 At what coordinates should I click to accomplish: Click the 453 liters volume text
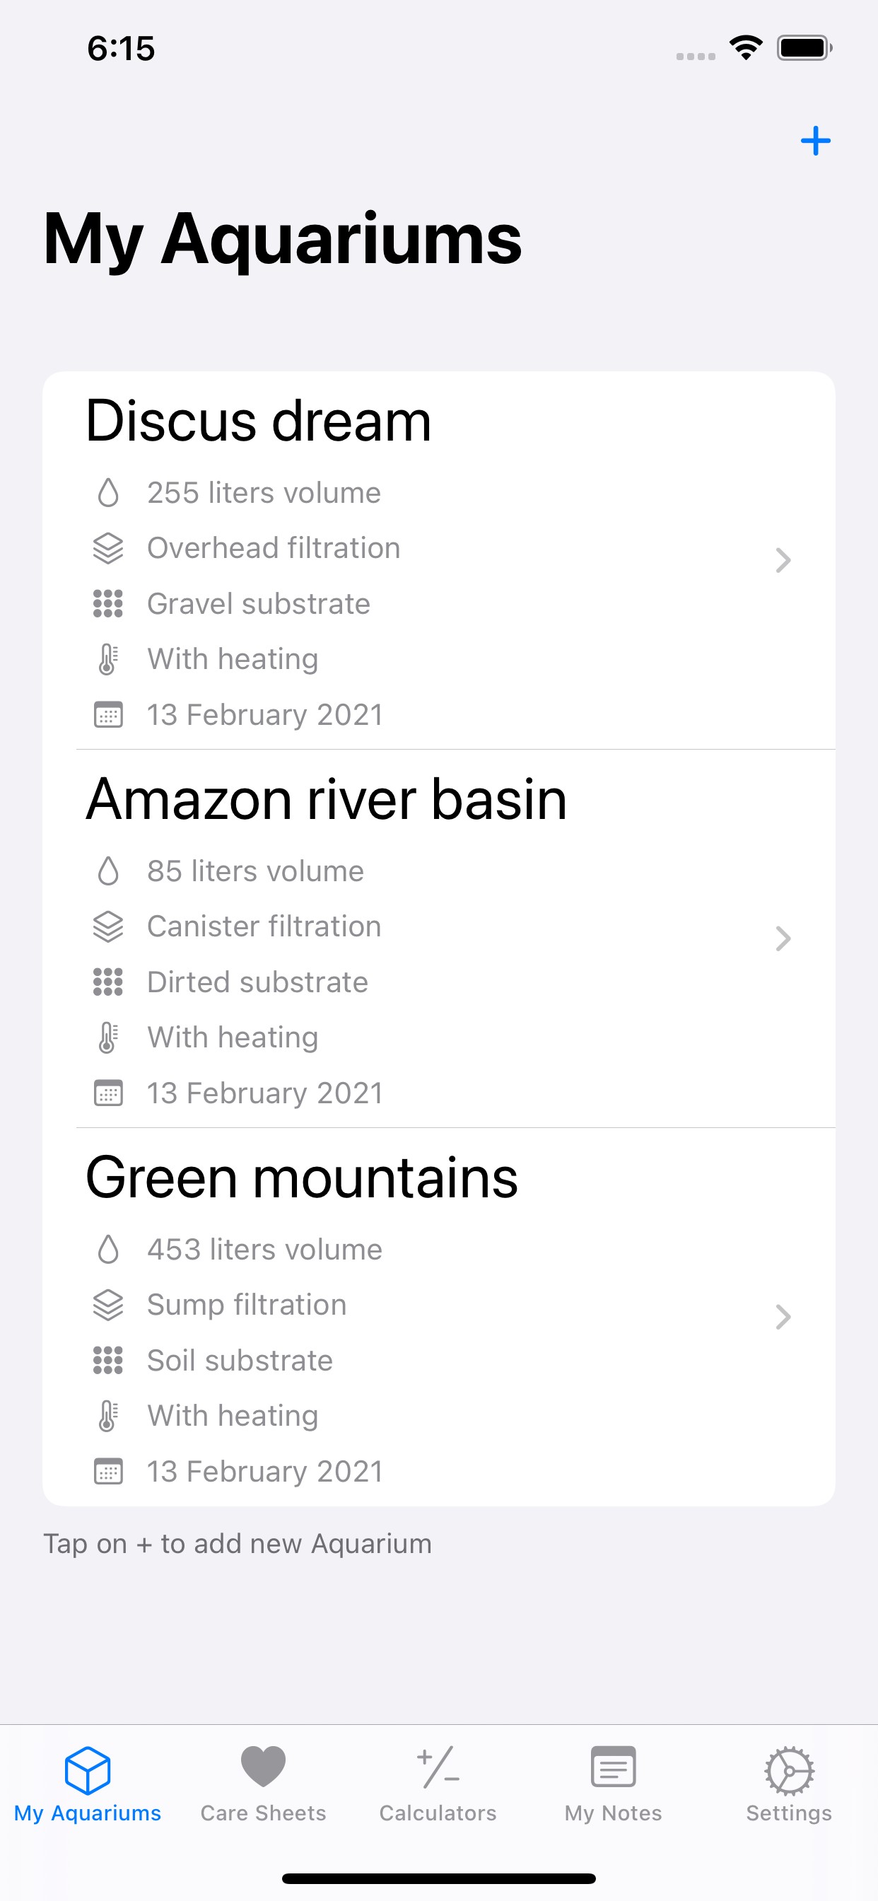pos(264,1250)
